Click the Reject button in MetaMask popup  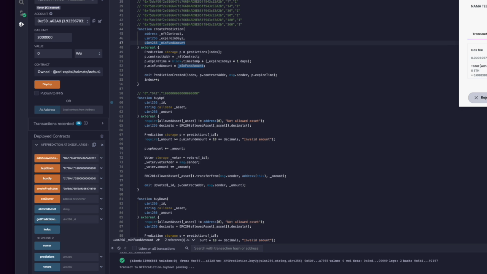pyautogui.click(x=478, y=97)
